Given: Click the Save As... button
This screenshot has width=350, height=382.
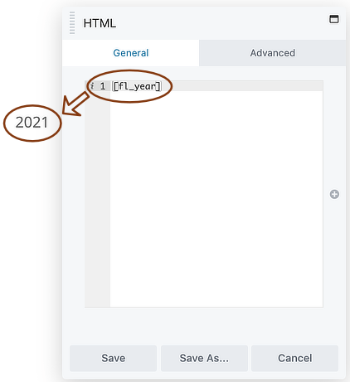Looking at the screenshot, I should 204,358.
